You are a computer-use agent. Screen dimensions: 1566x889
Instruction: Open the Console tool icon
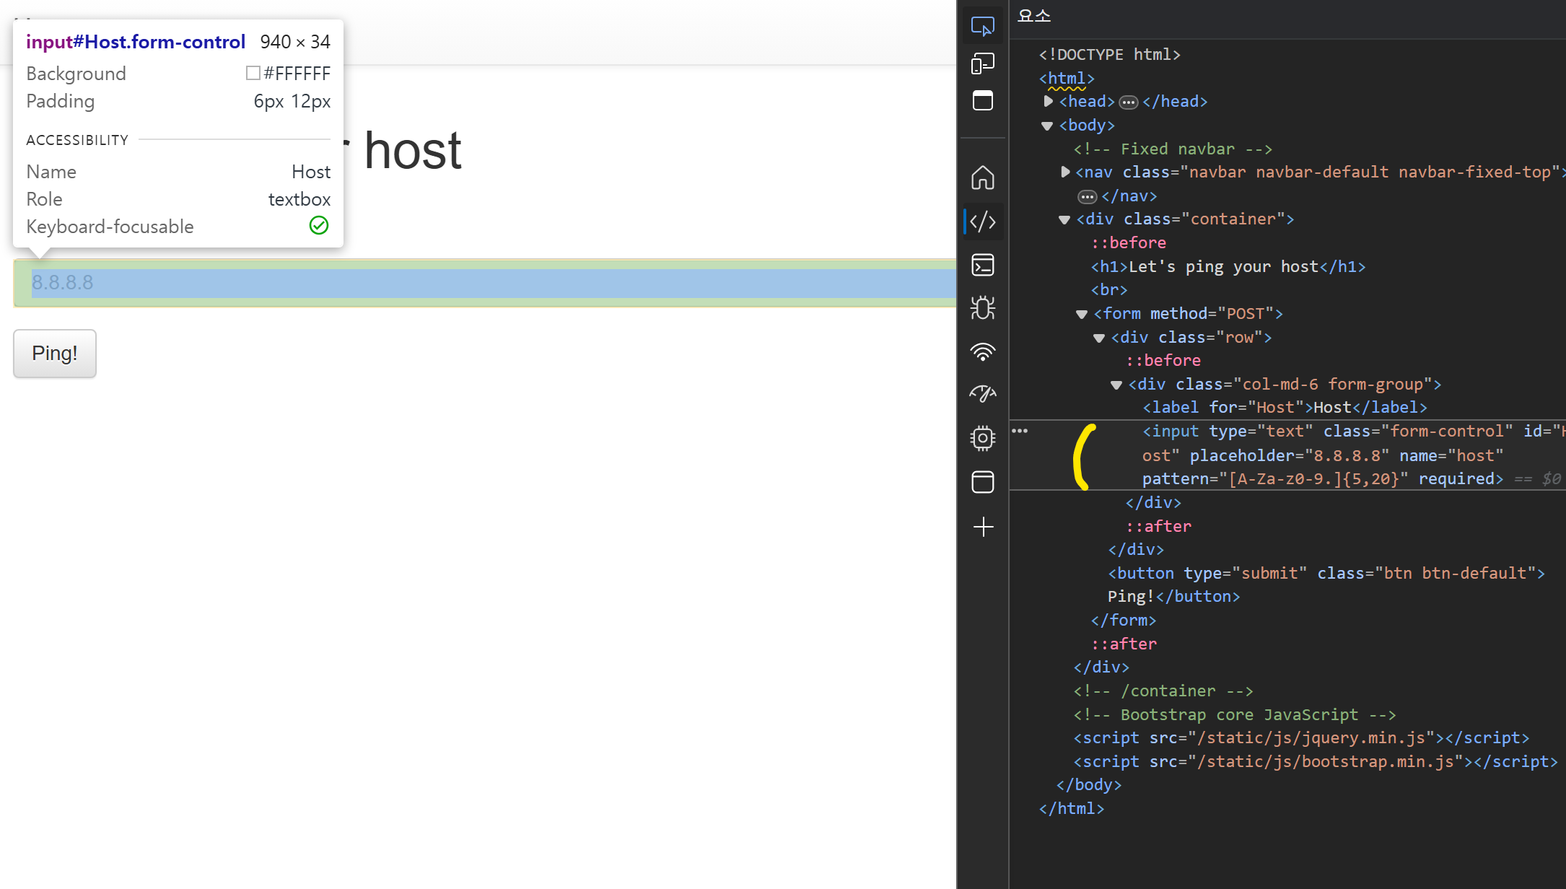983,265
